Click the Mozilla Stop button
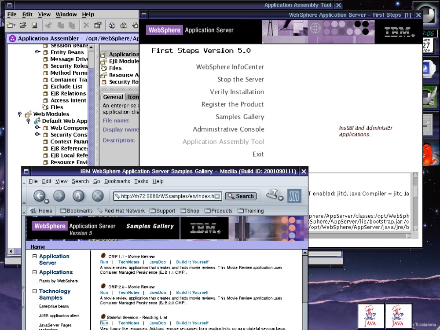Viewport: 440px width, 330px height. (x=98, y=196)
